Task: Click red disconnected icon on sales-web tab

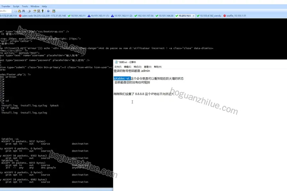Action: pos(20,16)
